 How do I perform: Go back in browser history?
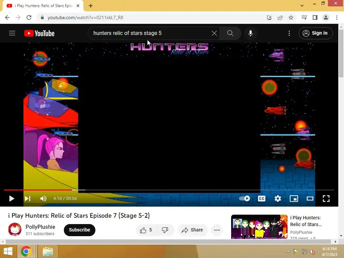(7, 17)
